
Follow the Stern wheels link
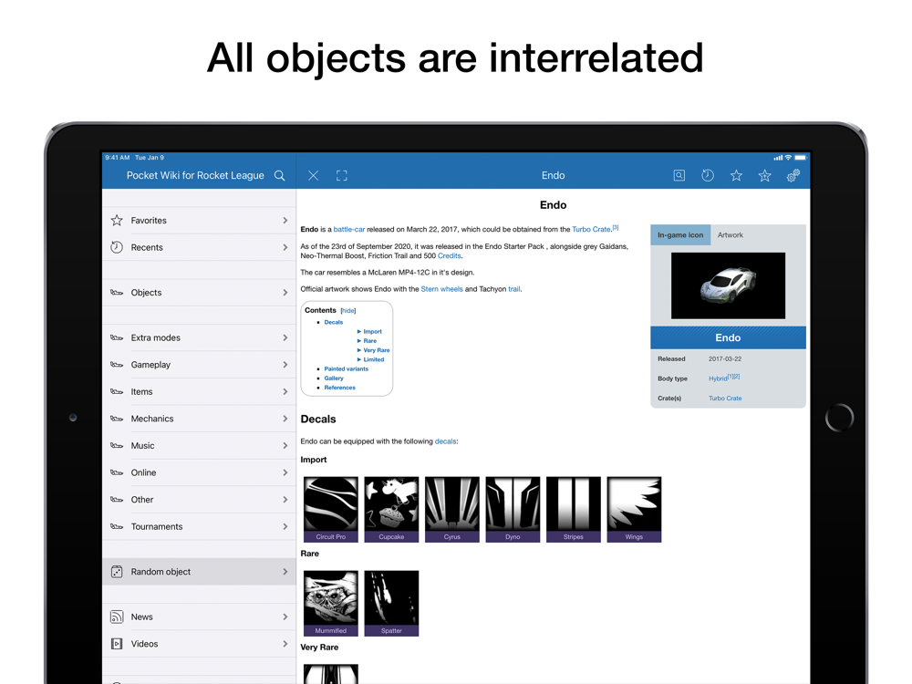441,289
